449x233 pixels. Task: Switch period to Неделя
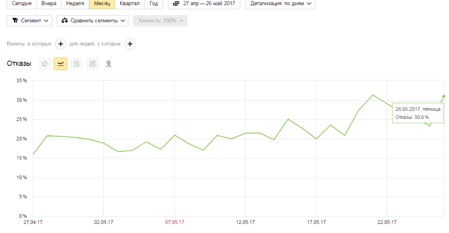point(75,4)
